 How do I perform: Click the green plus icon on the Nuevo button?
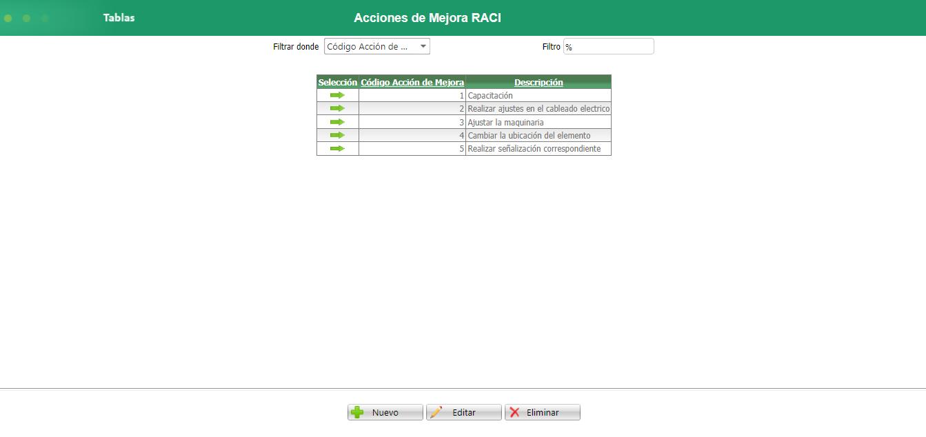tap(357, 411)
